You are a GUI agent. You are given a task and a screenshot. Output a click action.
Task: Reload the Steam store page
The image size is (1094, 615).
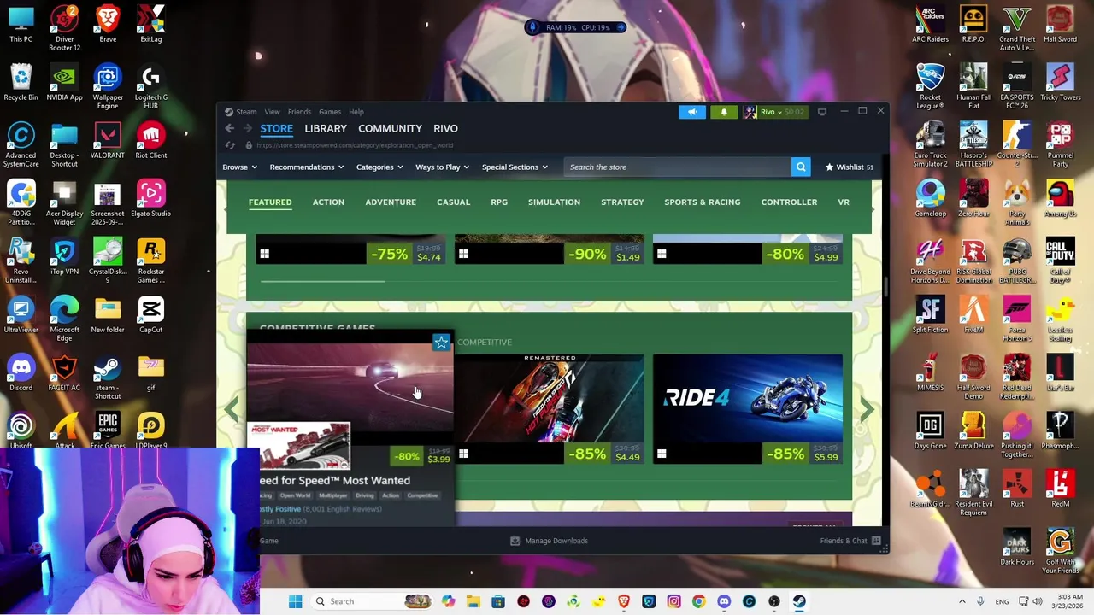tap(230, 145)
